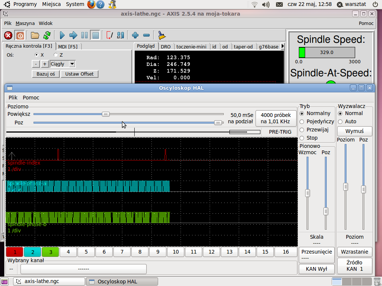This screenshot has height=286, width=382.
Task: Click the horizontal Poz slider handle
Action: pos(218,123)
